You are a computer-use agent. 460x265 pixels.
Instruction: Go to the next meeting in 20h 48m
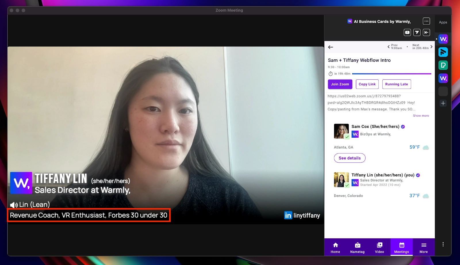point(422,46)
